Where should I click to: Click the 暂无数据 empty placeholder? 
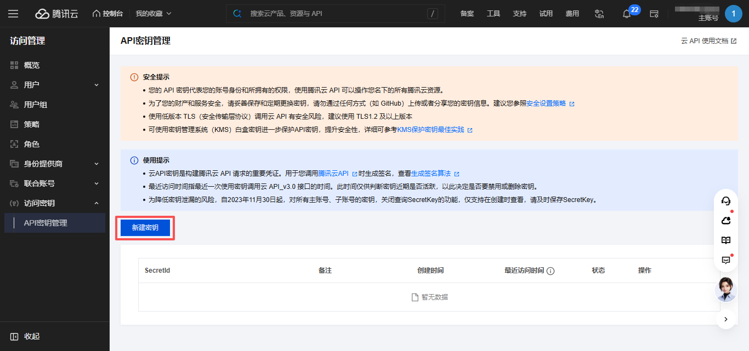430,297
